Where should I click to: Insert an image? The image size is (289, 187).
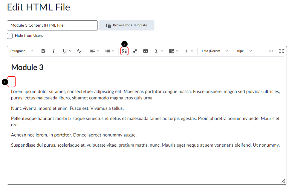click(x=146, y=51)
